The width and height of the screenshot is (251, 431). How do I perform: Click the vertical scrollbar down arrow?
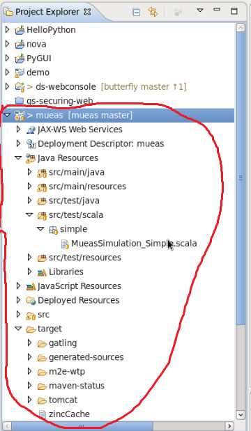pyautogui.click(x=241, y=414)
